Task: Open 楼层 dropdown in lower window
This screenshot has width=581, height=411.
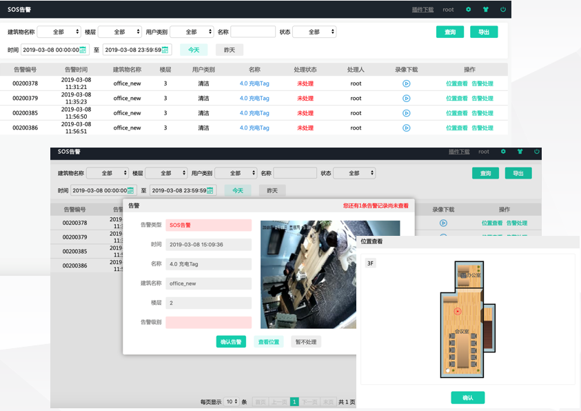Action: (166, 173)
